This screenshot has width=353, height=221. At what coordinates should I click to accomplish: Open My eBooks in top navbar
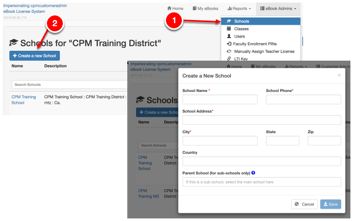(205, 9)
